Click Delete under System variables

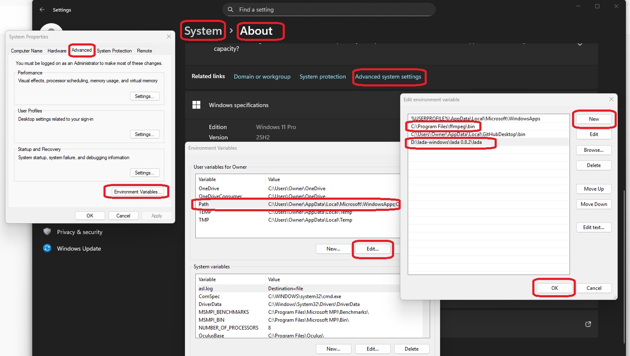tap(411, 349)
